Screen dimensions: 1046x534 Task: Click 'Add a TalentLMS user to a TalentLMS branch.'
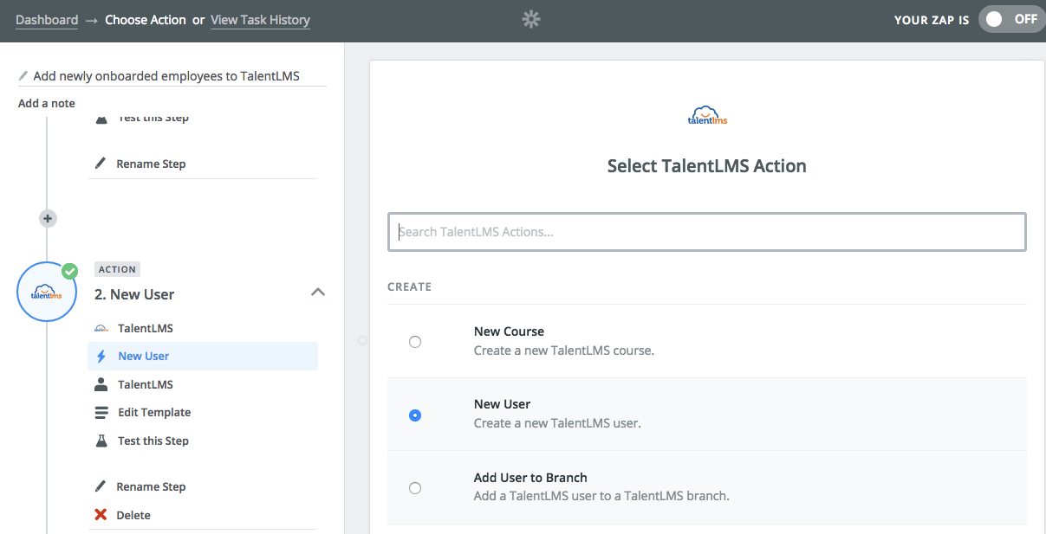[x=601, y=496]
